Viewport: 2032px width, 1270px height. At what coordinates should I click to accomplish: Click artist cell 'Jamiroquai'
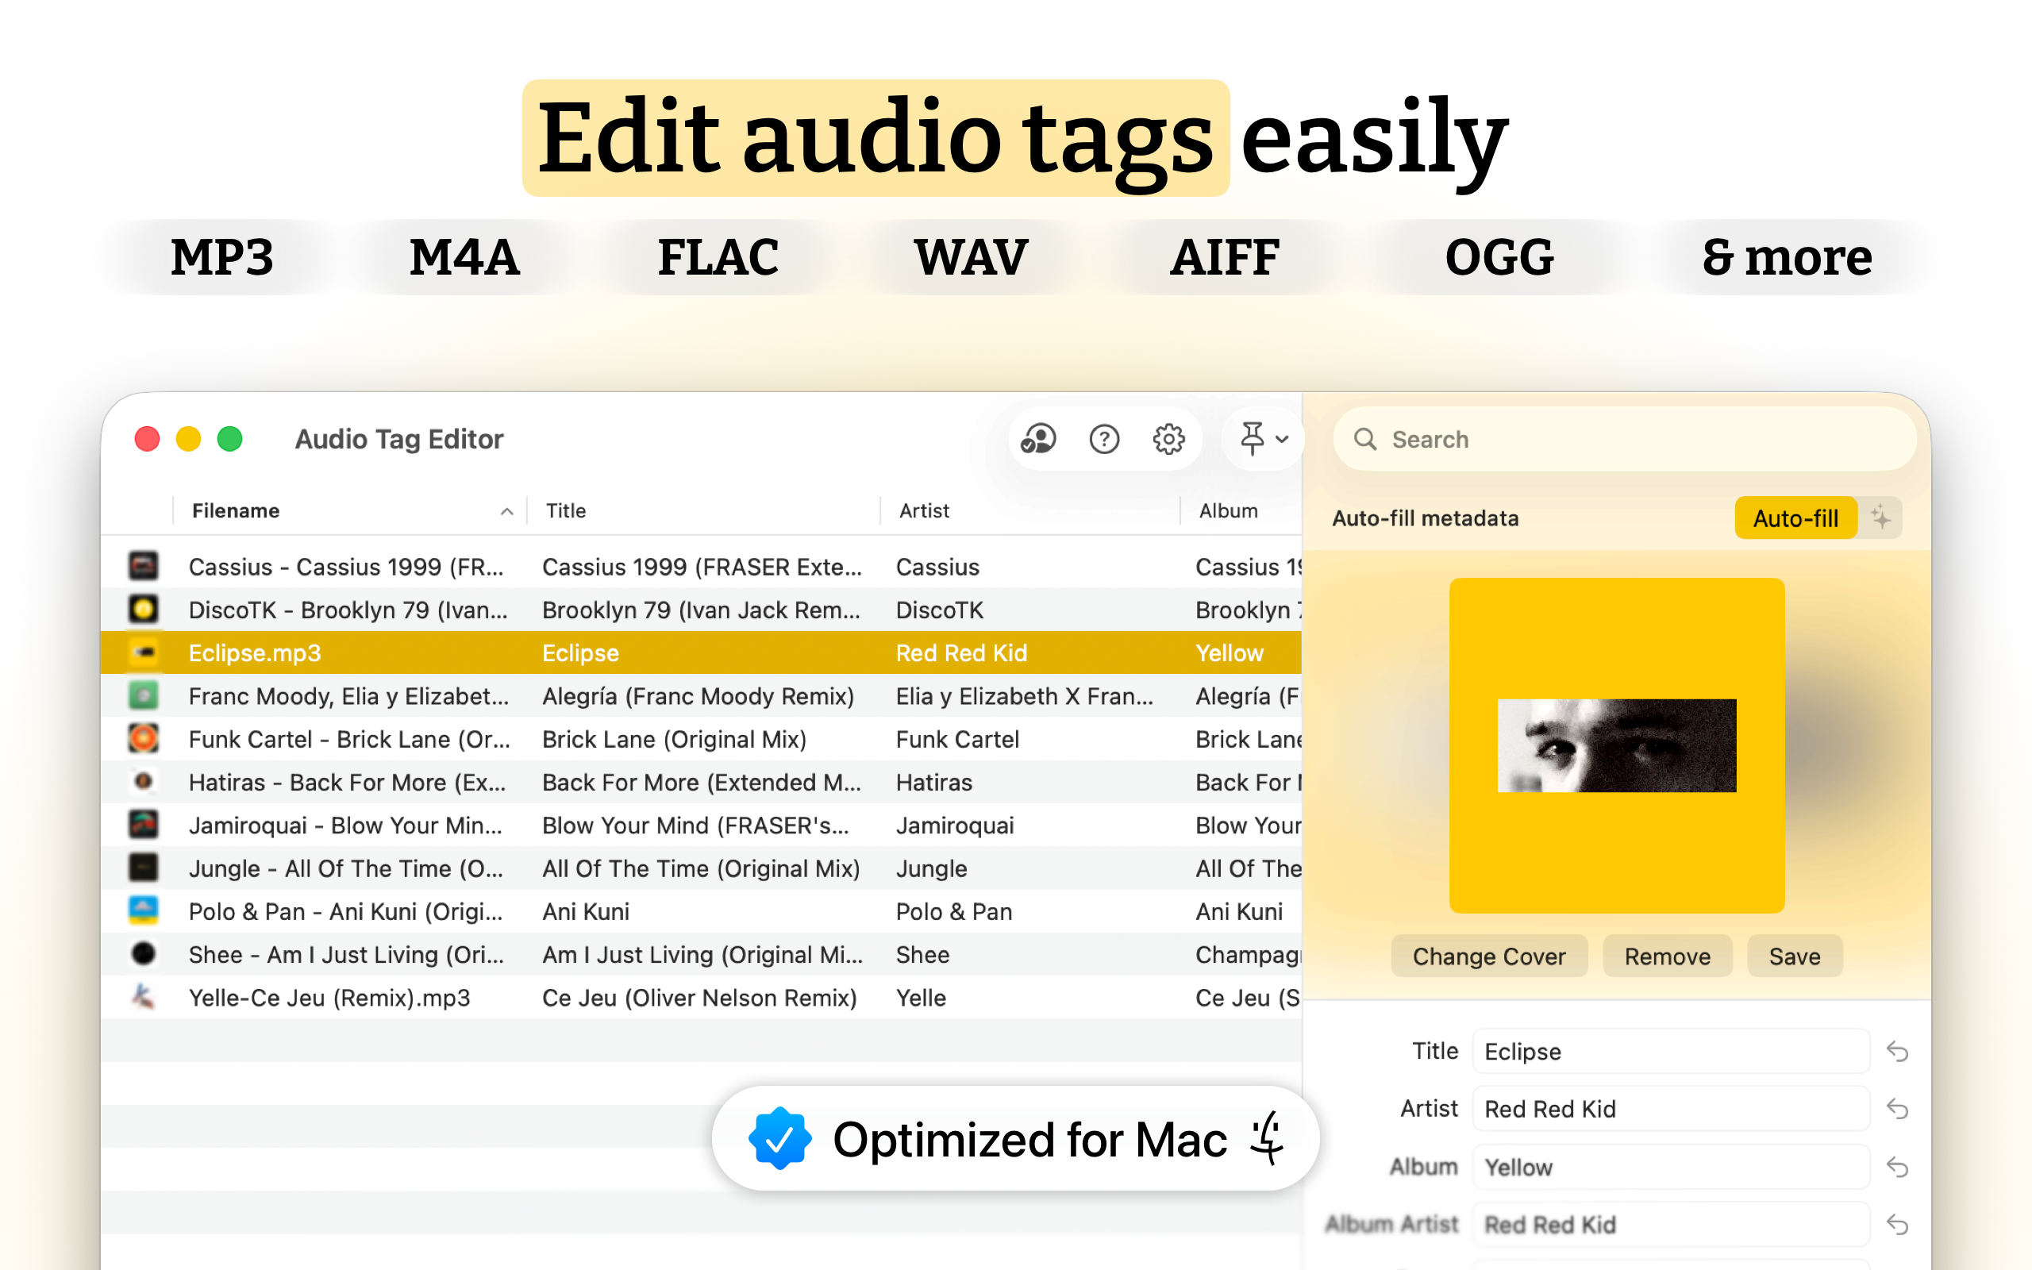[x=955, y=825]
